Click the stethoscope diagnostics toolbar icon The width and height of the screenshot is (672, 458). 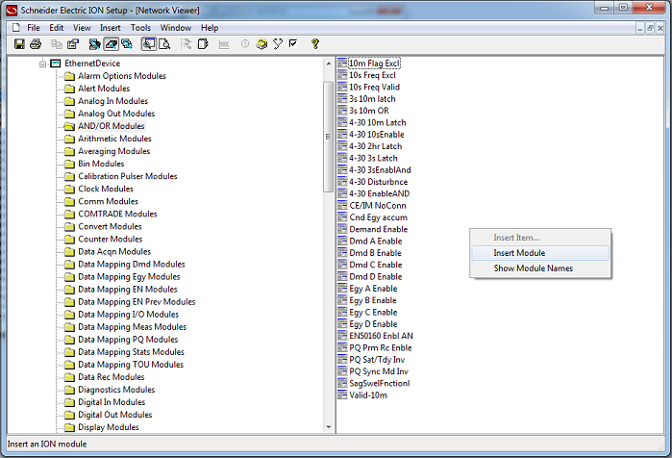pos(278,43)
